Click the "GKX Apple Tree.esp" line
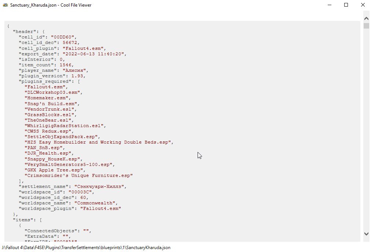Screen dimensions: 371x252 [55, 170]
